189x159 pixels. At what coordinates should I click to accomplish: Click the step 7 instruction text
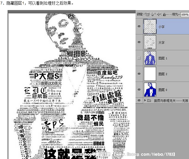point(37,3)
